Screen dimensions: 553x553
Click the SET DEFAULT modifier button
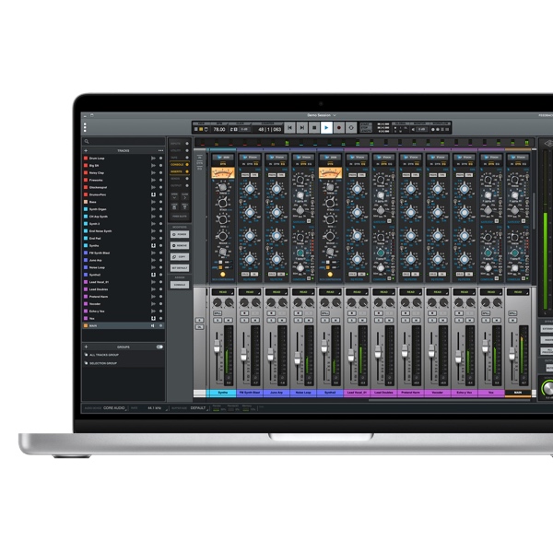pos(180,268)
